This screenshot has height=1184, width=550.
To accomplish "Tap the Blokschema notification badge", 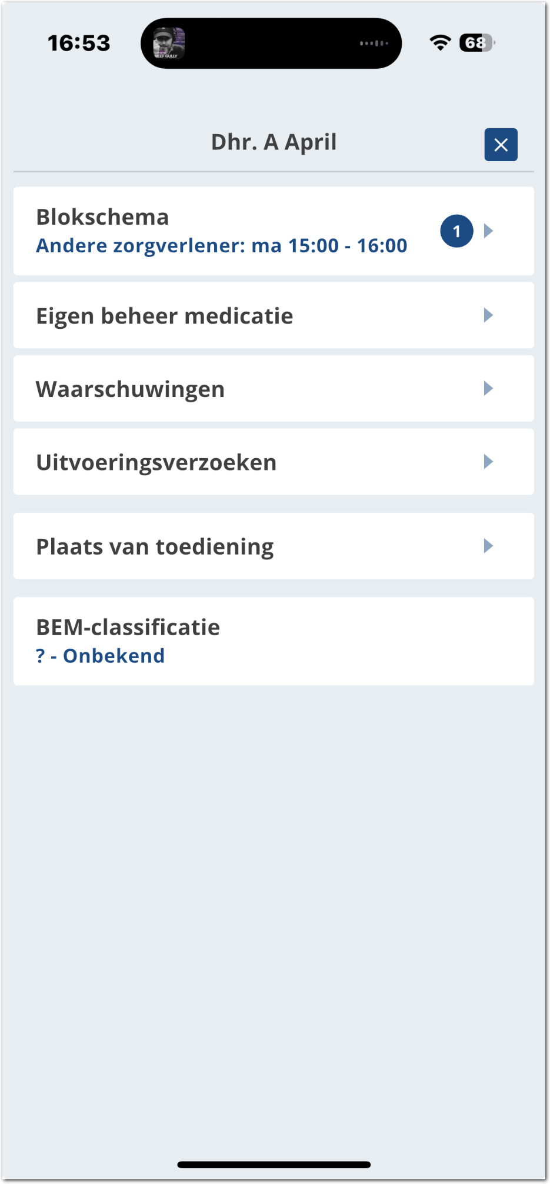I will (456, 231).
